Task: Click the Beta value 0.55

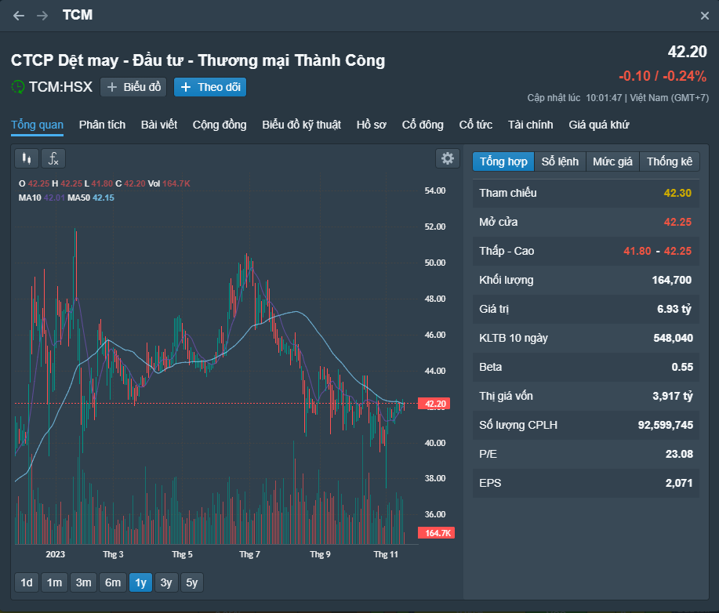Action: (x=682, y=367)
